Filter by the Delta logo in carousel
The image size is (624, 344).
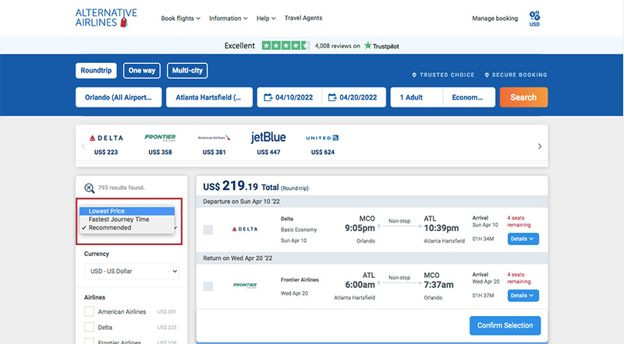[x=106, y=138]
